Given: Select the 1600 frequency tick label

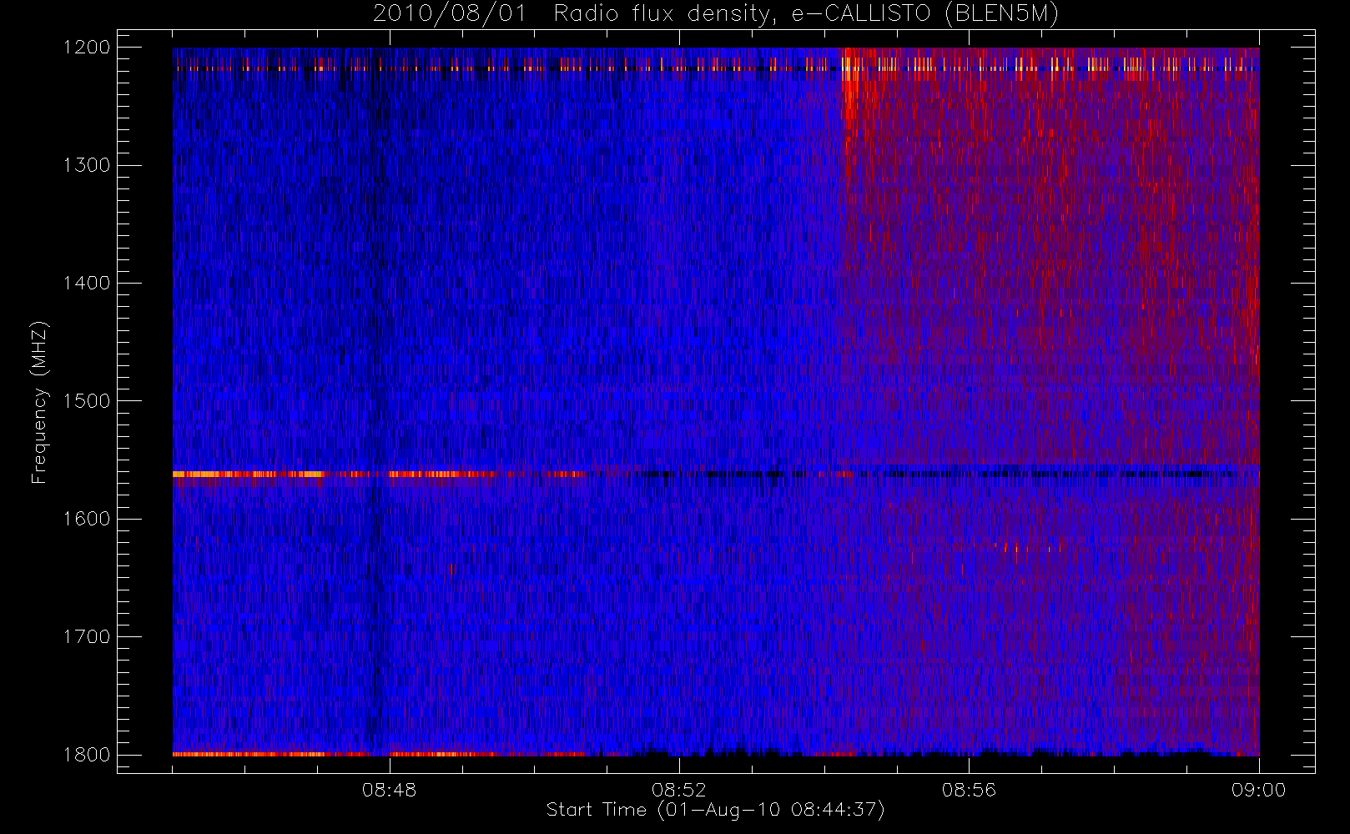Looking at the screenshot, I should click(x=87, y=519).
